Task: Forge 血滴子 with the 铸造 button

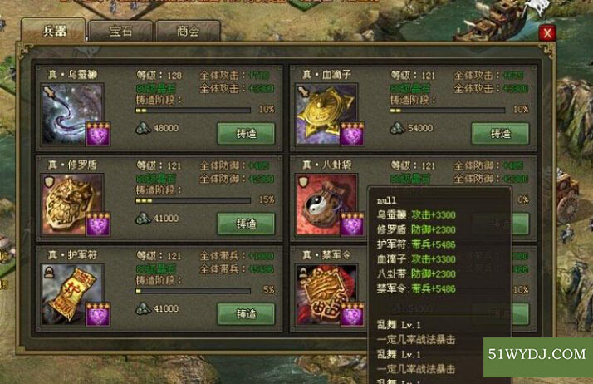Action: (x=500, y=133)
